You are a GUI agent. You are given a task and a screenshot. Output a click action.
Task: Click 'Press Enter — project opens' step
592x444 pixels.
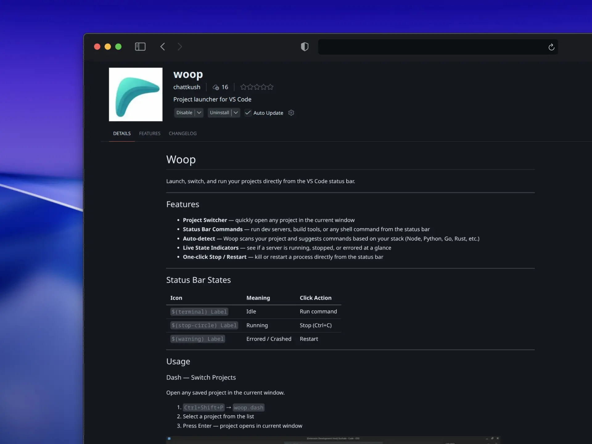pyautogui.click(x=242, y=426)
